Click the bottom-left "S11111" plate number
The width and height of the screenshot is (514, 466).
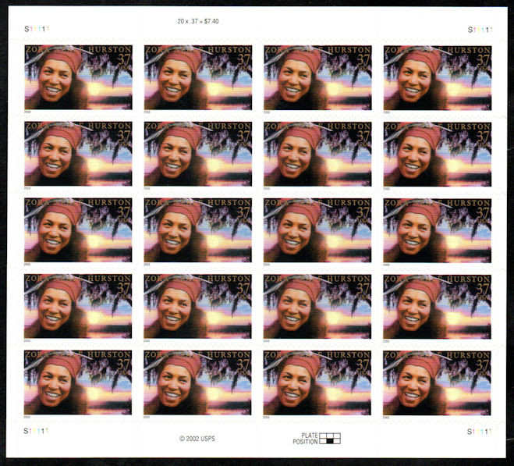[x=36, y=431]
